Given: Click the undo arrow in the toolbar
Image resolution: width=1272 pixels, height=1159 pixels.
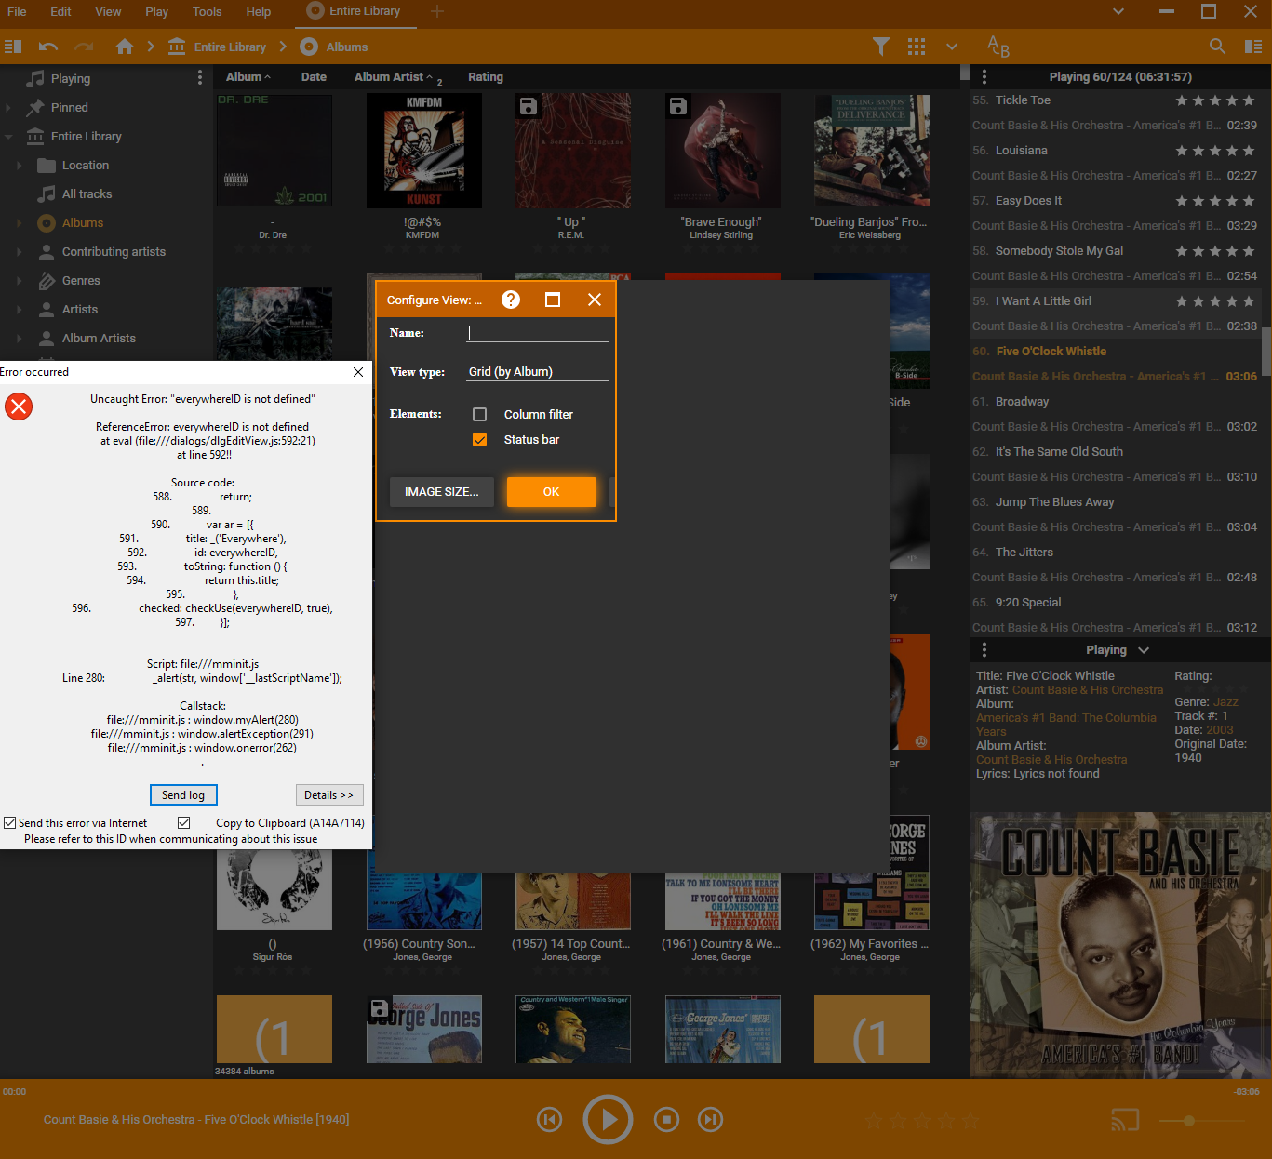Looking at the screenshot, I should (x=48, y=47).
